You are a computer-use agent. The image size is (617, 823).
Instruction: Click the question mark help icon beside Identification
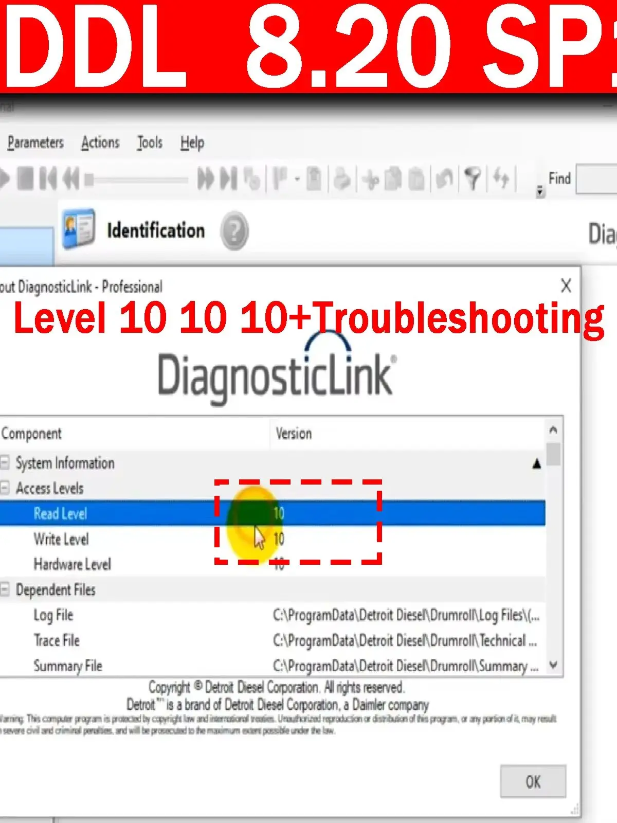click(234, 231)
